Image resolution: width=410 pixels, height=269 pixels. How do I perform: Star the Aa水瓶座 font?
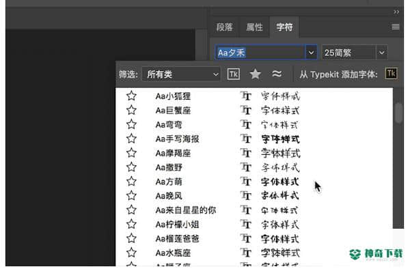[131, 253]
